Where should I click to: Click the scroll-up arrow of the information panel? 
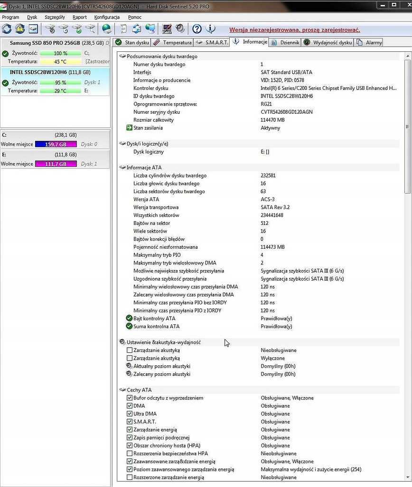[407, 56]
